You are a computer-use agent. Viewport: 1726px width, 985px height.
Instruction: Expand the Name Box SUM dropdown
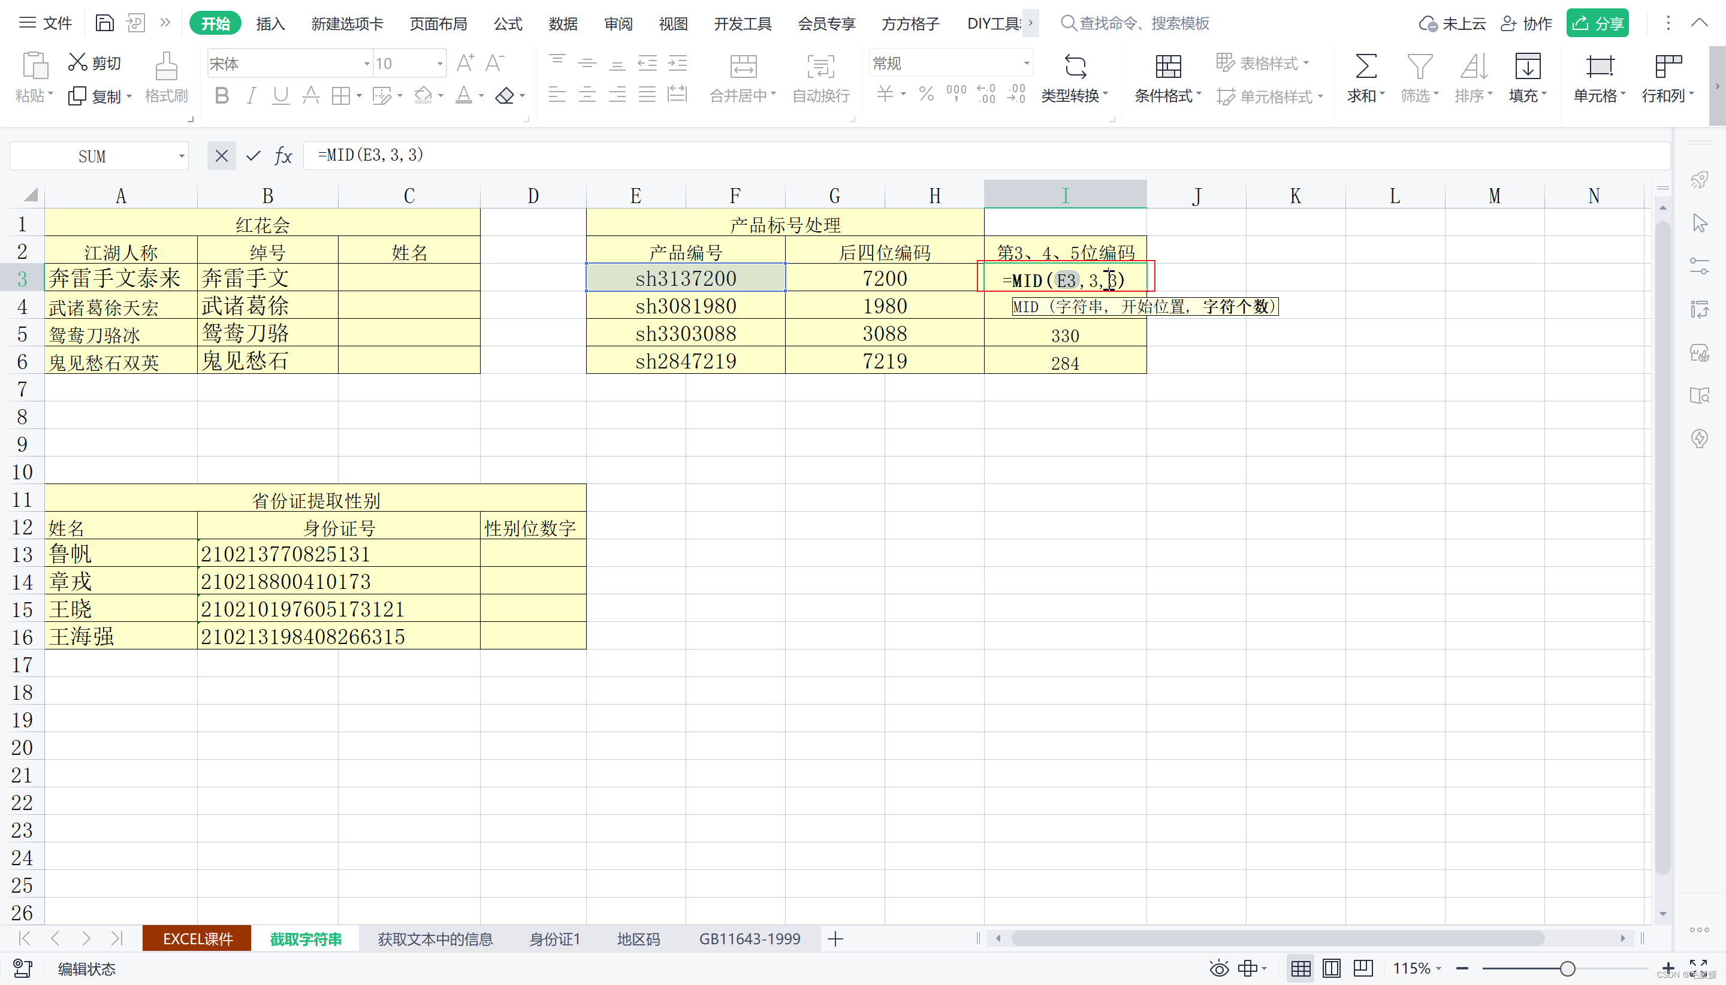(182, 156)
